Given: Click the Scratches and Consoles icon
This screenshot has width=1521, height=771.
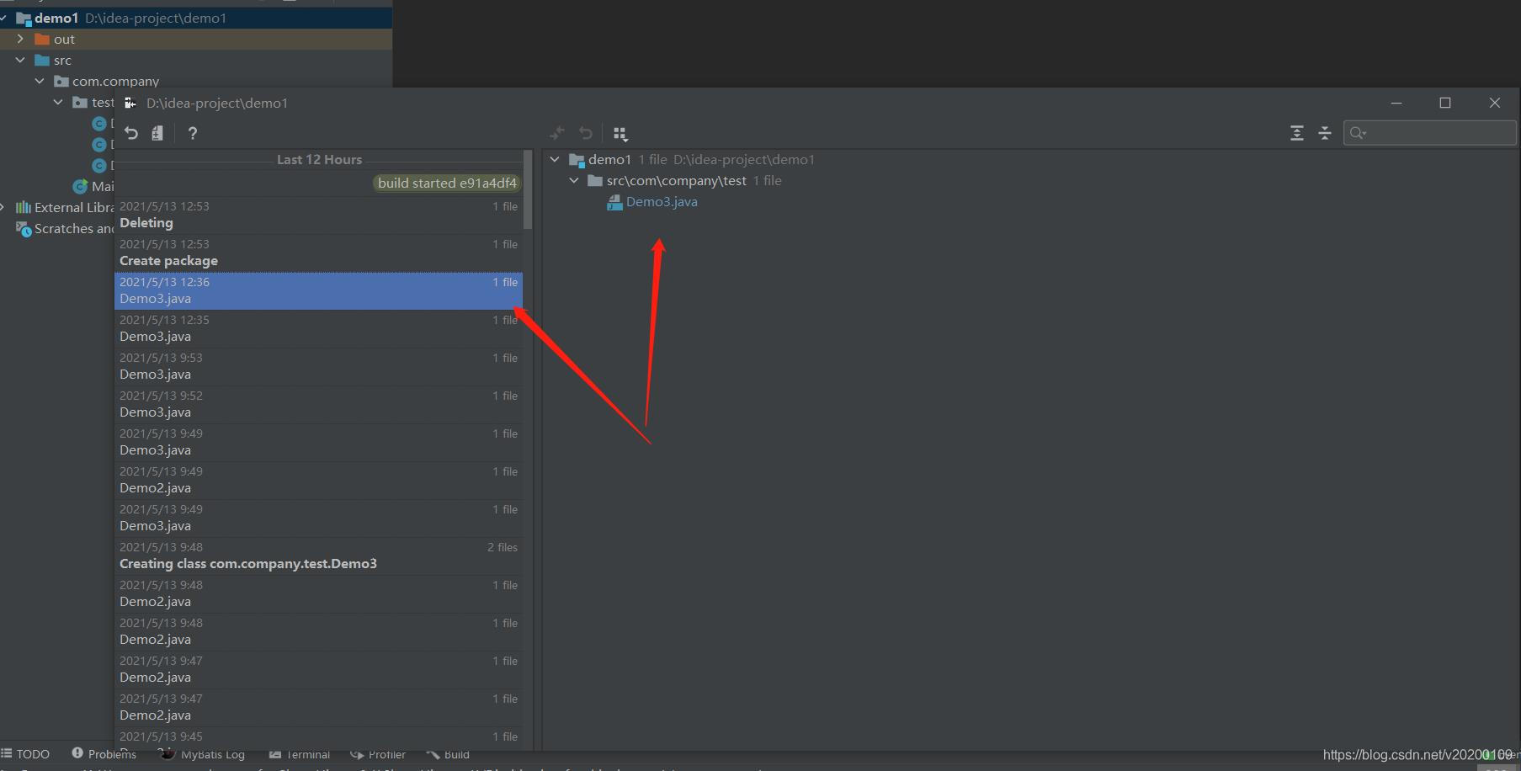Looking at the screenshot, I should click(x=24, y=228).
